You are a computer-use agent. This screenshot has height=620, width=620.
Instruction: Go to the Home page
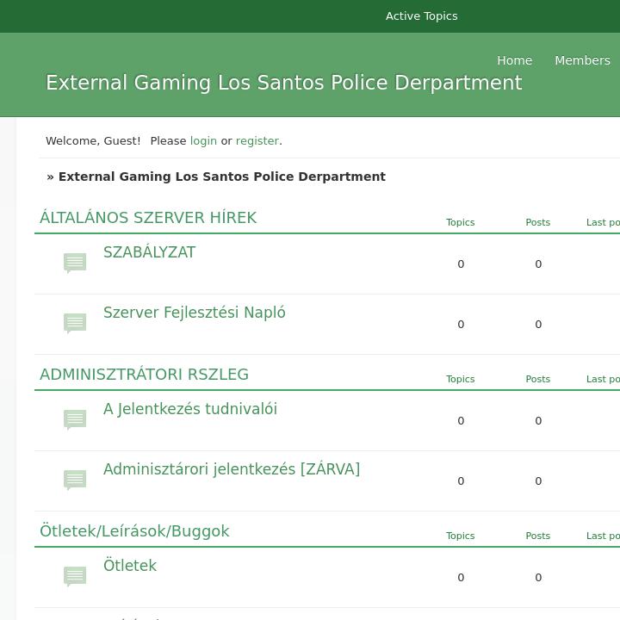tap(514, 60)
